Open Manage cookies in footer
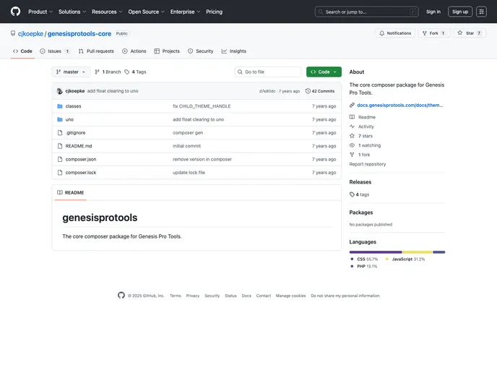Screen dimensions: 497x370 click(290, 296)
